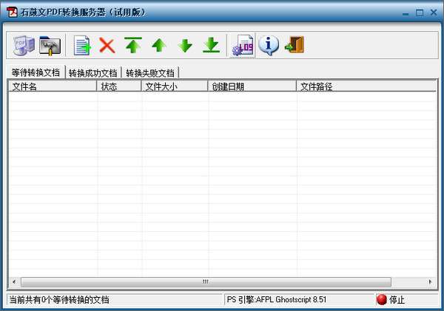Click the scrollbar right arrow
The width and height of the screenshot is (444, 311).
pos(430,281)
